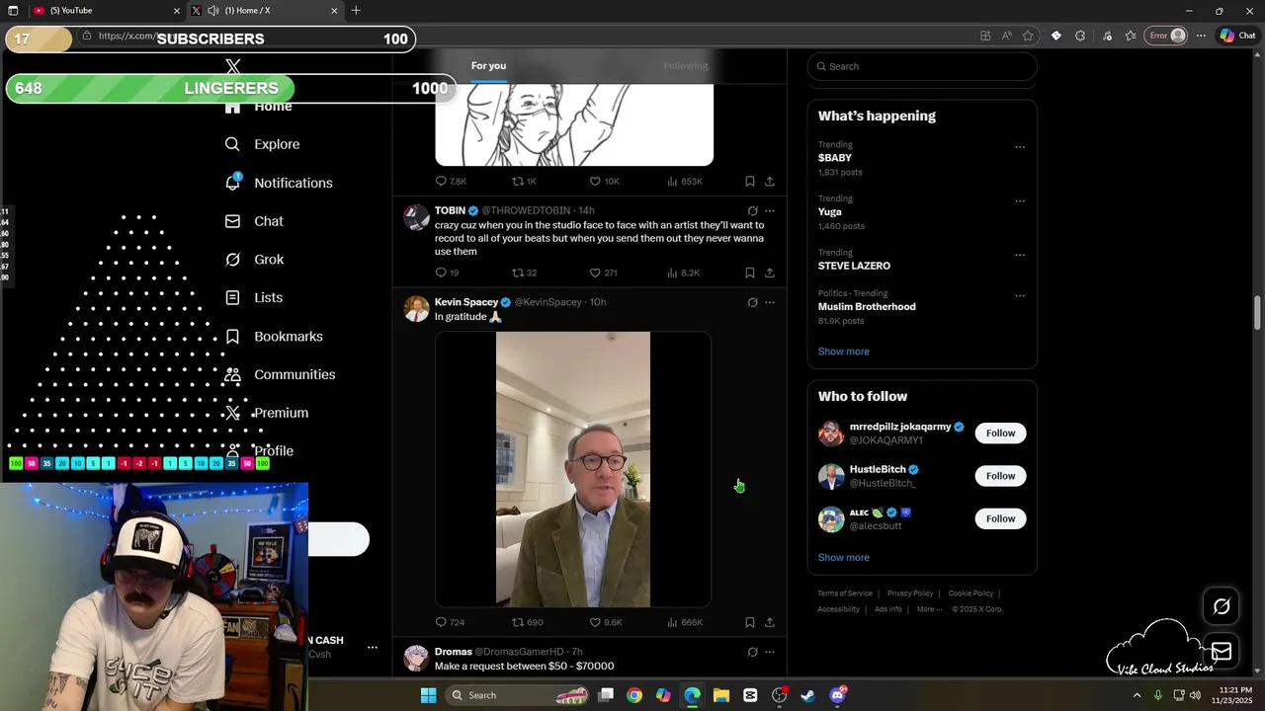Screen dimensions: 1265x711
Task: Reply to sketch post with 7.8K replies
Action: [x=451, y=182]
